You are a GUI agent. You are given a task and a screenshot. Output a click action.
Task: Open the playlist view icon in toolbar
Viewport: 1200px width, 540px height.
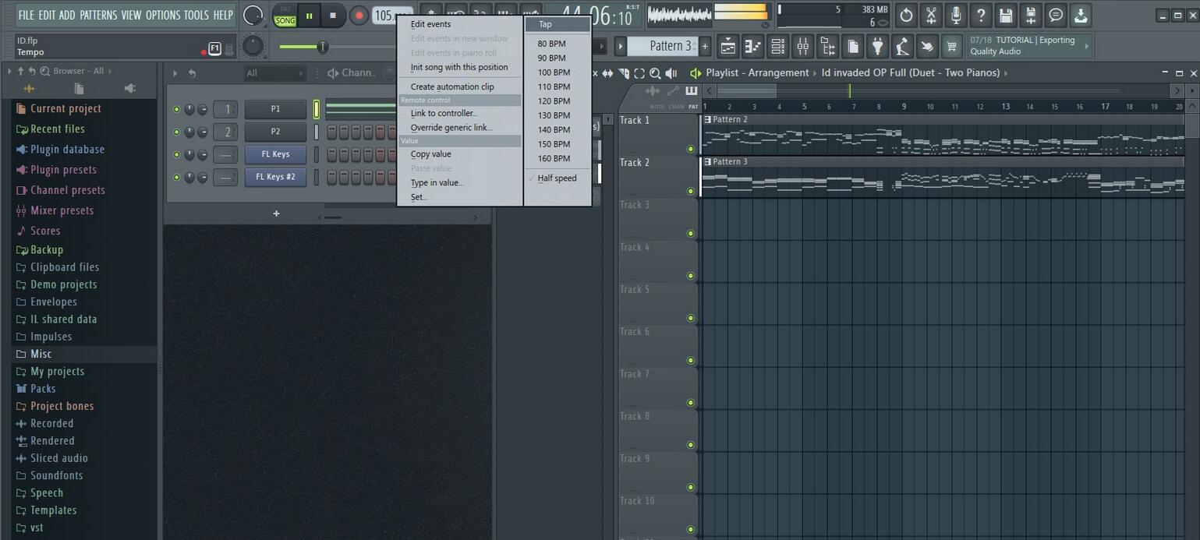pyautogui.click(x=727, y=47)
